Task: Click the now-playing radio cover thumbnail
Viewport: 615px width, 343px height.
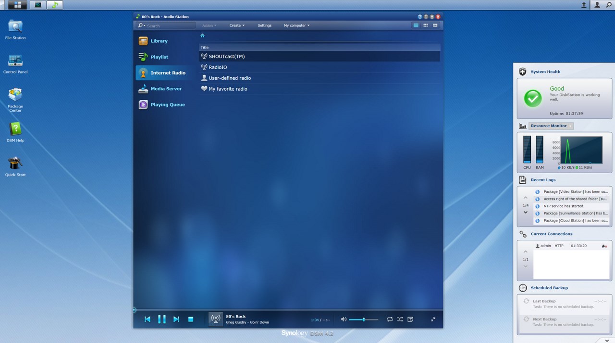Action: point(216,319)
